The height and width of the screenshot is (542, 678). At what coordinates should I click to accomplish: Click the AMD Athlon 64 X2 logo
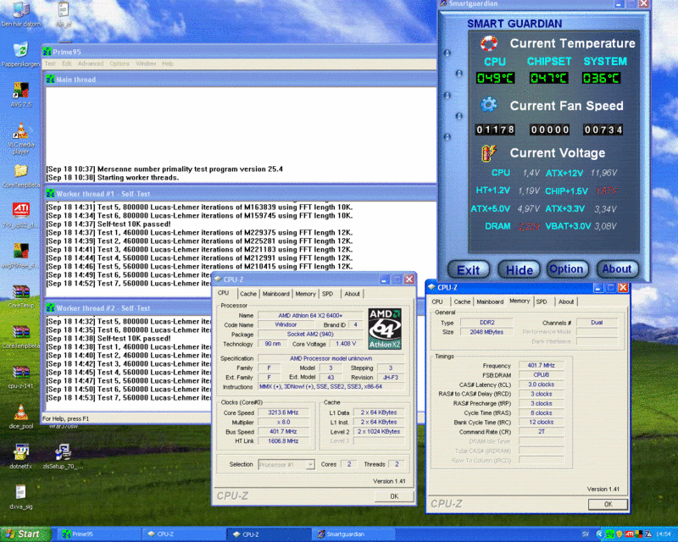[385, 329]
